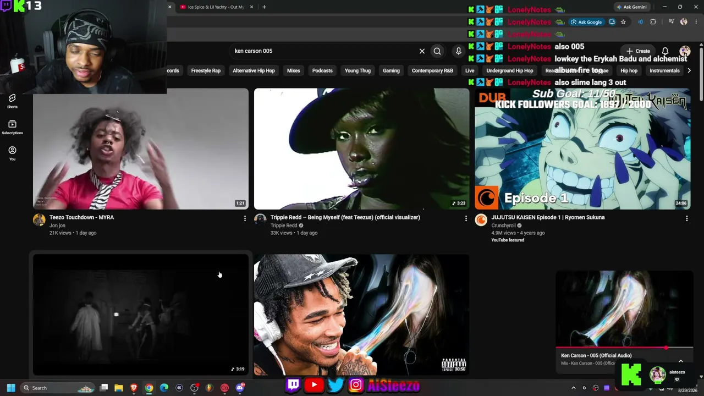Select the Young Thug filter chip
The height and width of the screenshot is (396, 704).
[x=358, y=70]
